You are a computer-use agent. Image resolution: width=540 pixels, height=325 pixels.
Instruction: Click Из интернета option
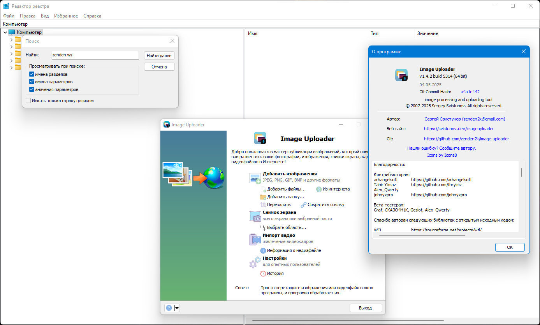[336, 189]
